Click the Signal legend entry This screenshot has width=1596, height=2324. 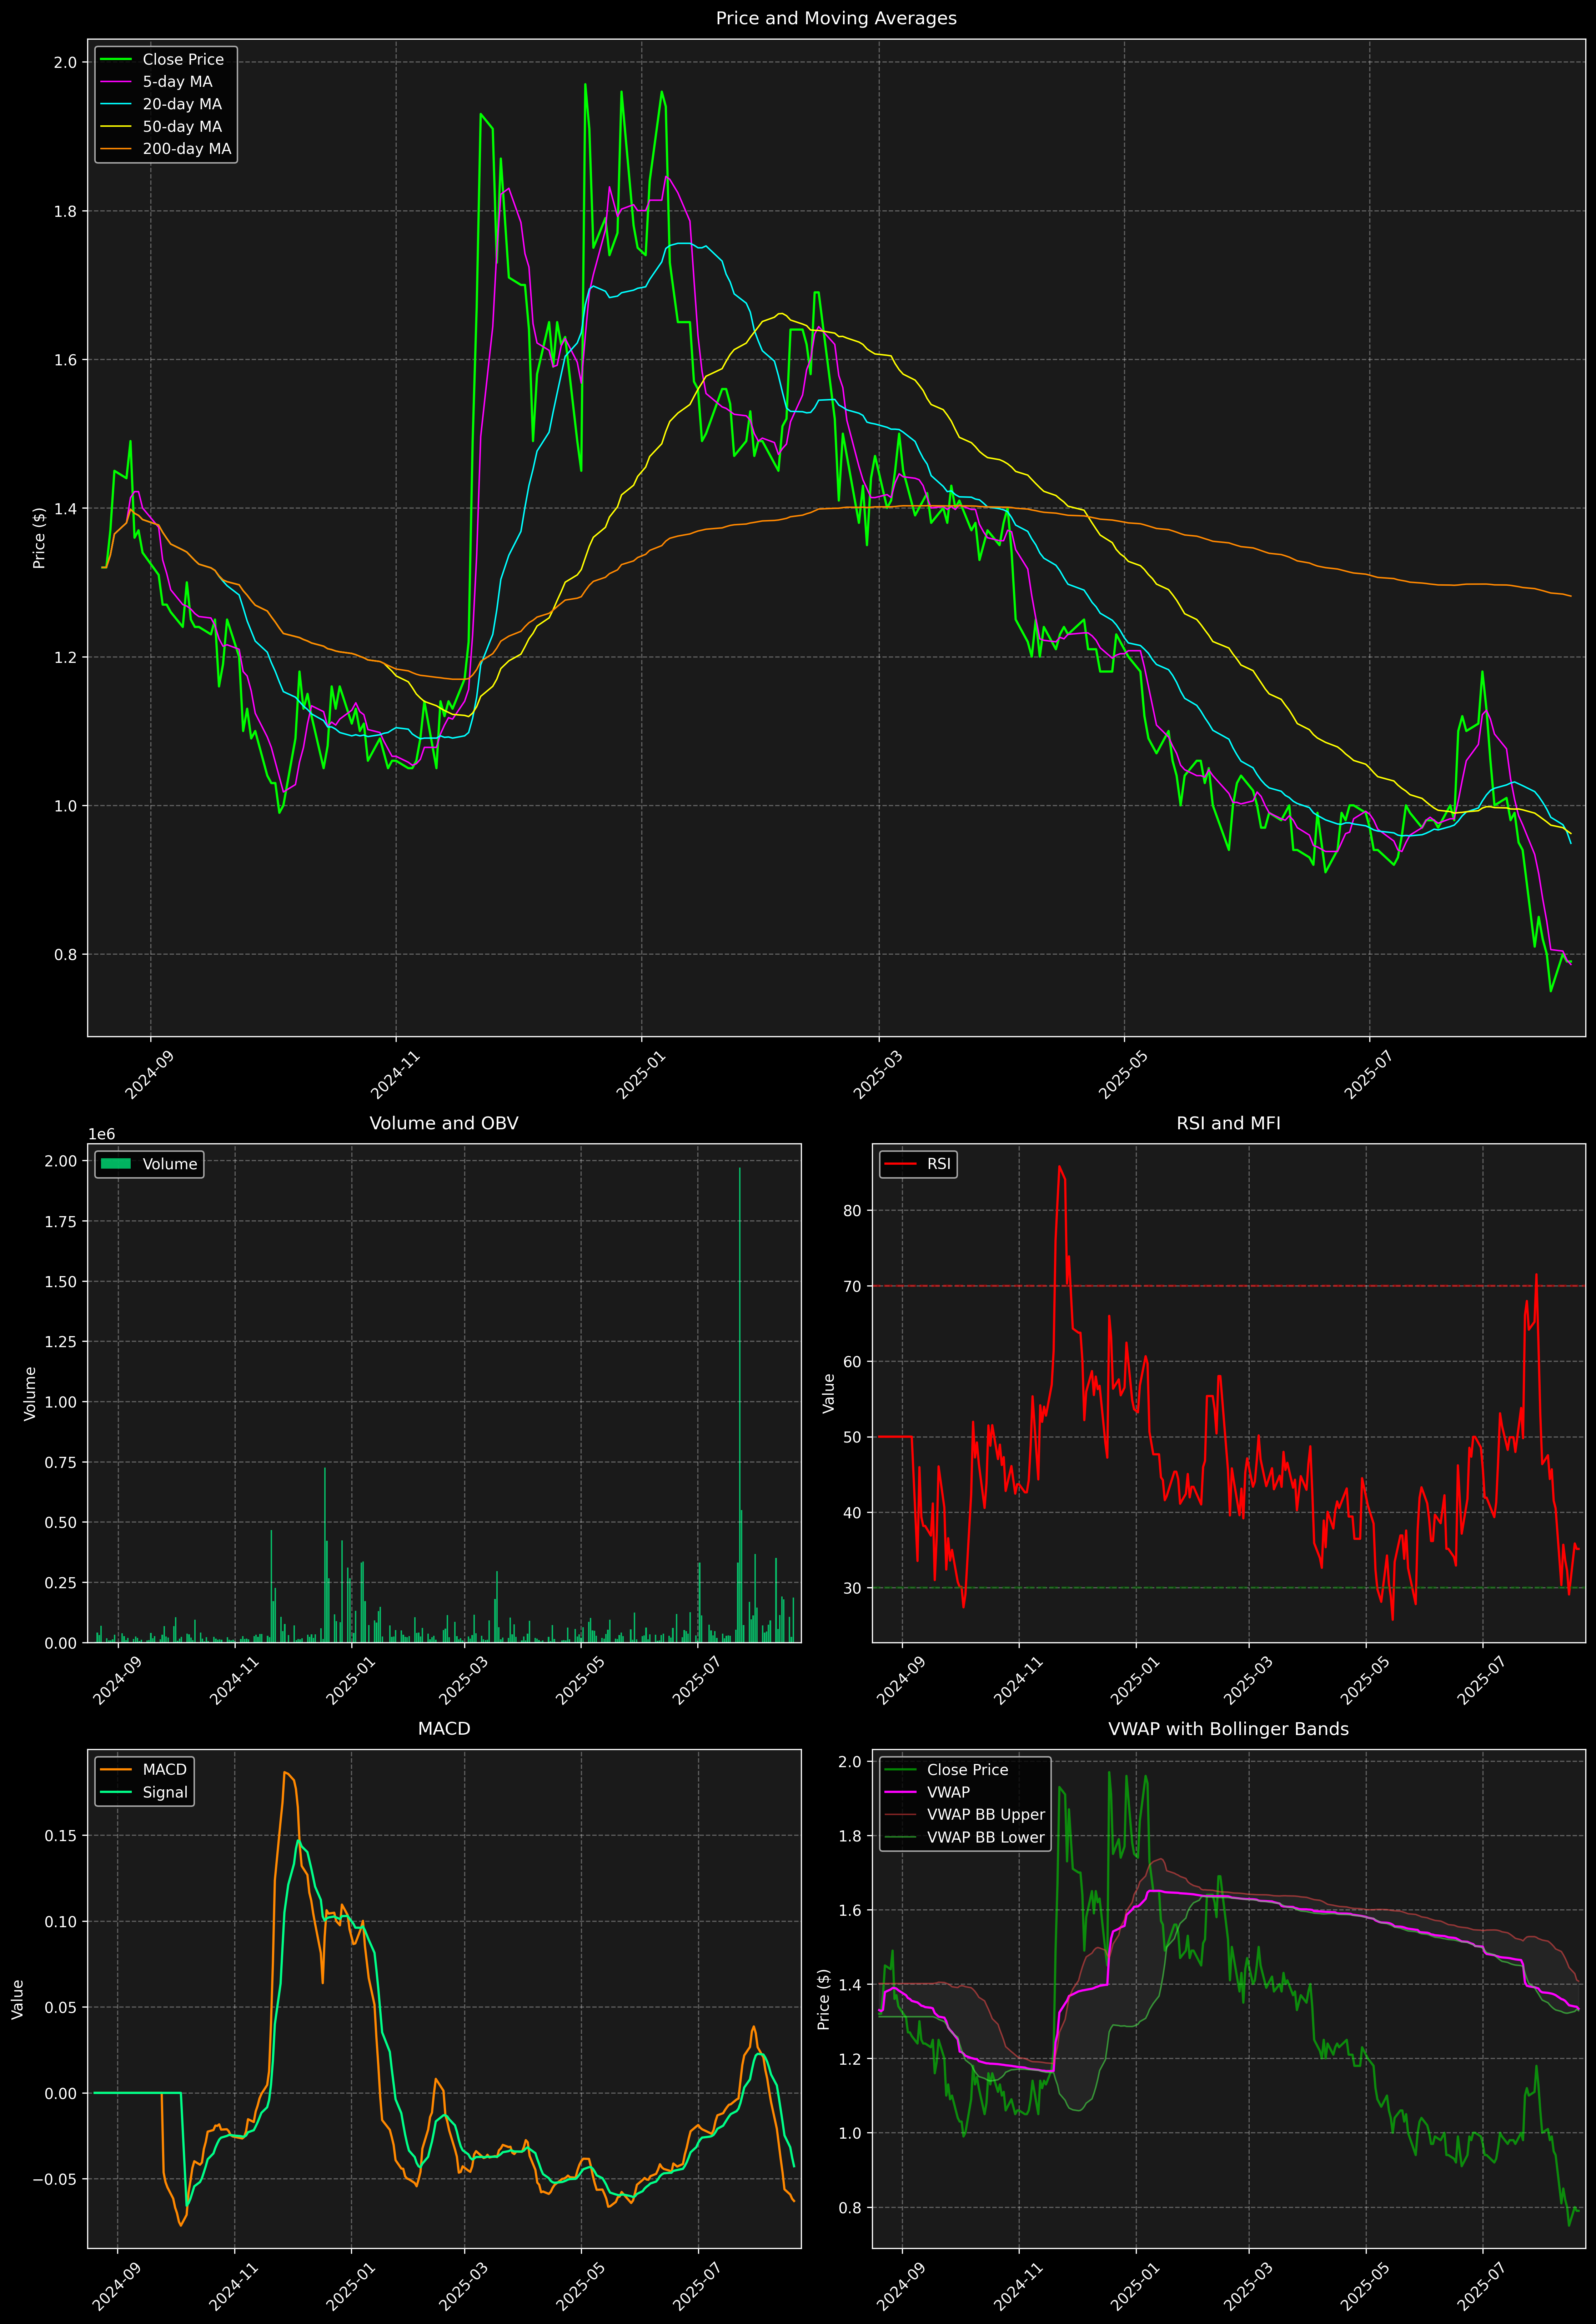(165, 1792)
